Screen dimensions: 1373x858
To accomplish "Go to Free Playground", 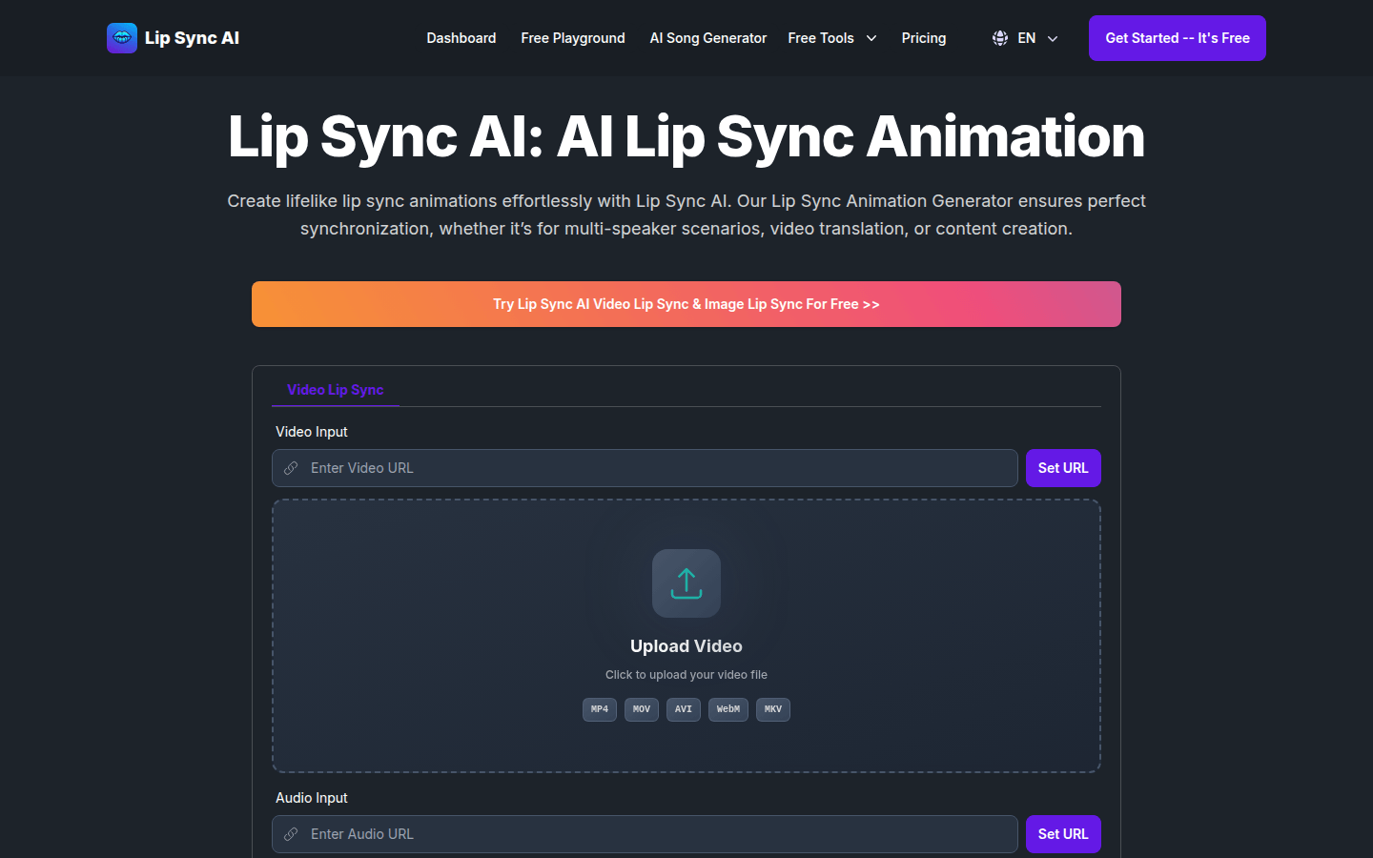I will 573,38.
